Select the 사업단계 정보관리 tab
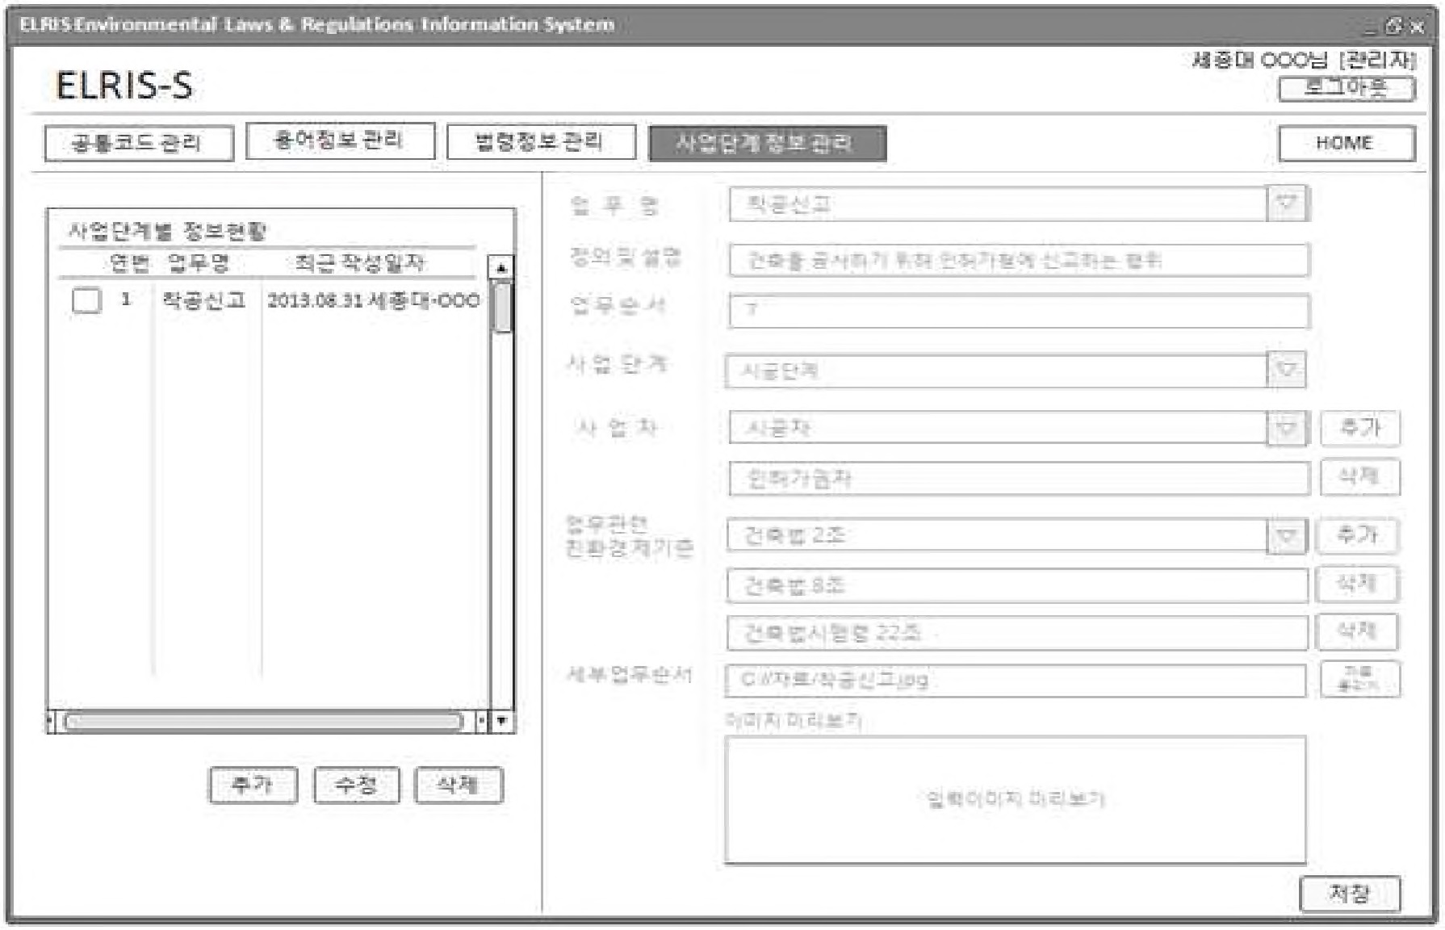The height and width of the screenshot is (930, 1445). click(767, 144)
